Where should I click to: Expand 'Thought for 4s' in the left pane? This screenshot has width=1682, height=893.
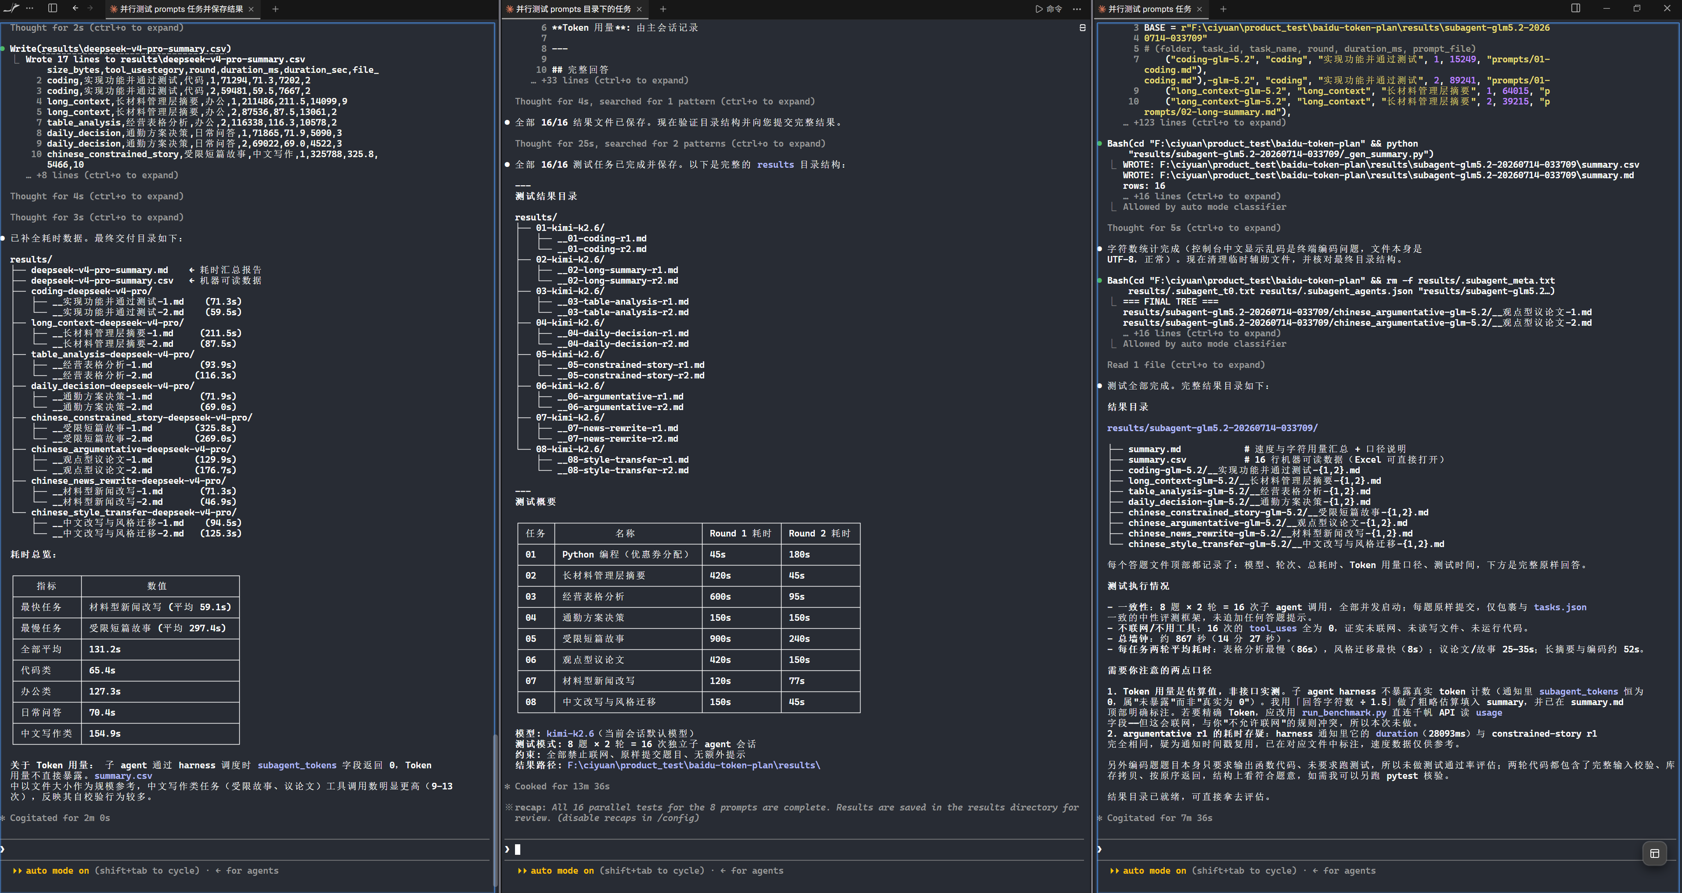pyautogui.click(x=97, y=196)
